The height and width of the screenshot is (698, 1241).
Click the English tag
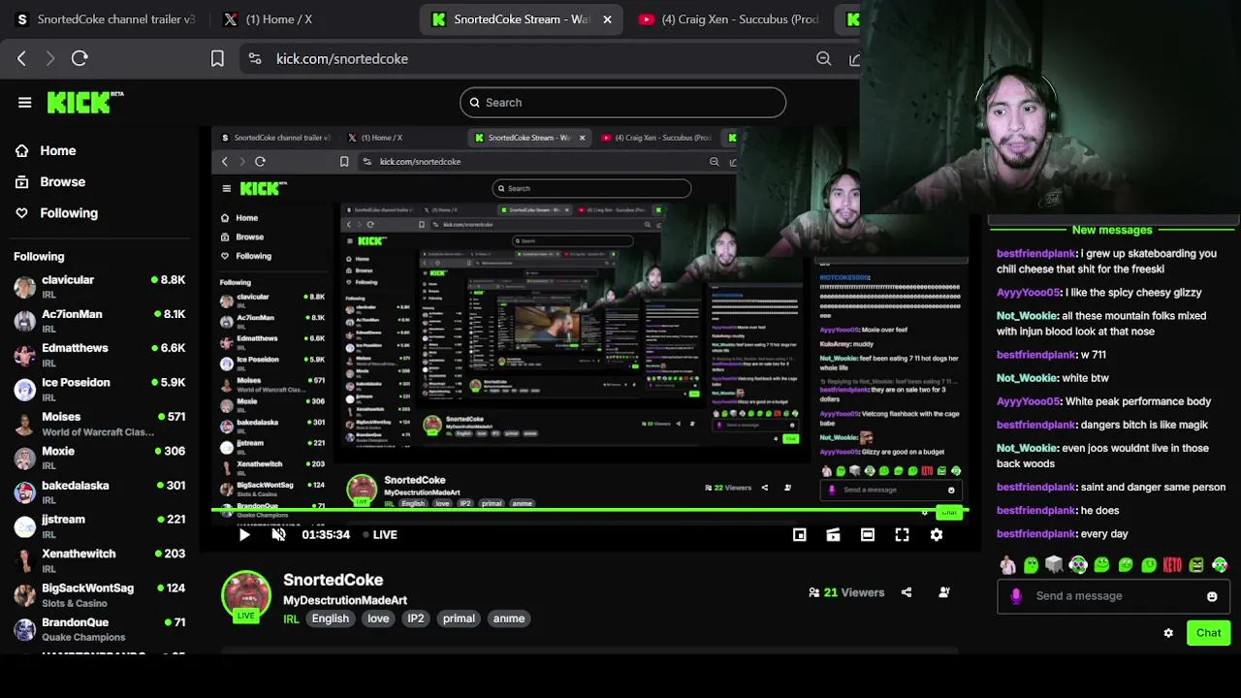330,619
